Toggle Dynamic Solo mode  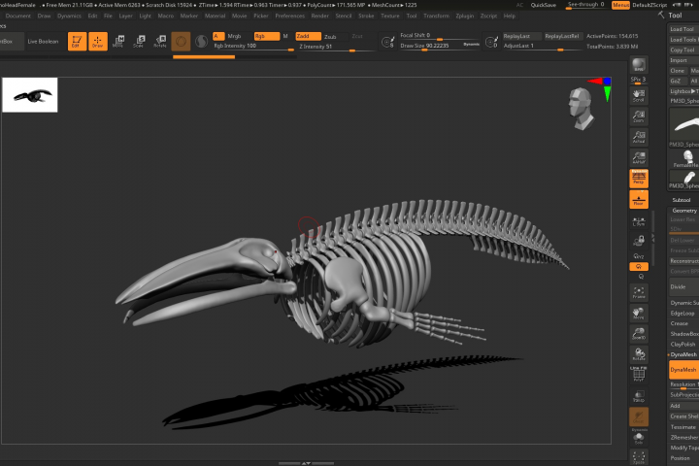pos(639,436)
